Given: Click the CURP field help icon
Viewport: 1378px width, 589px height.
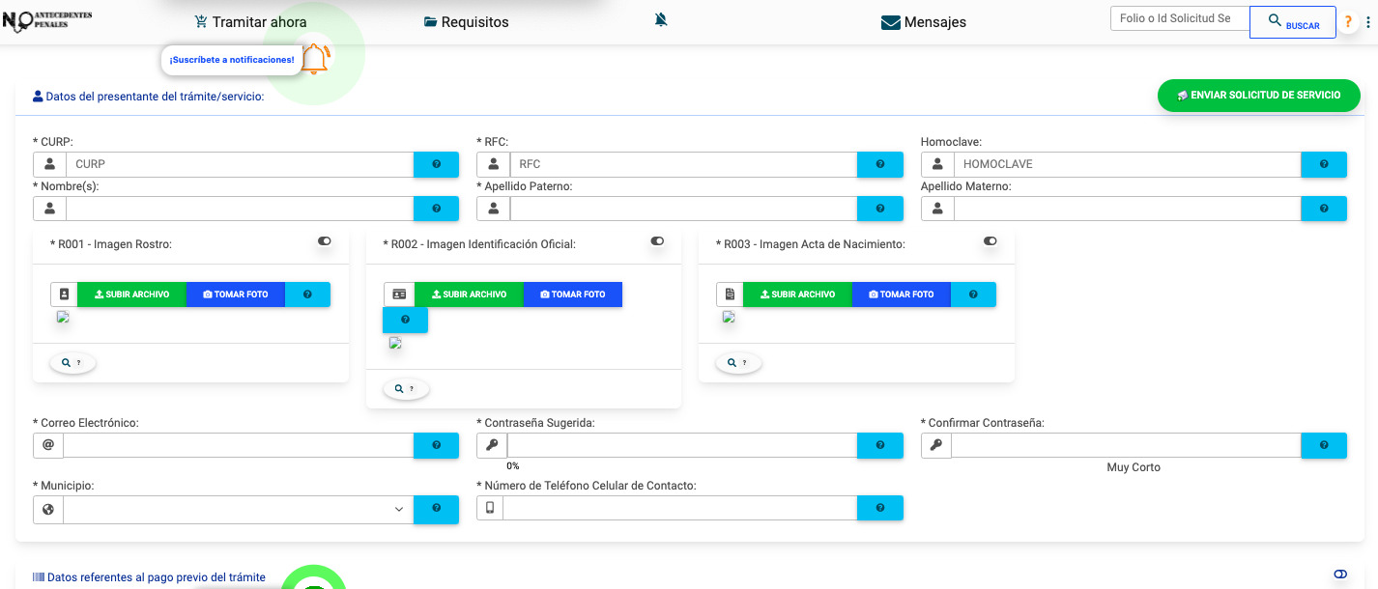Looking at the screenshot, I should pos(436,164).
